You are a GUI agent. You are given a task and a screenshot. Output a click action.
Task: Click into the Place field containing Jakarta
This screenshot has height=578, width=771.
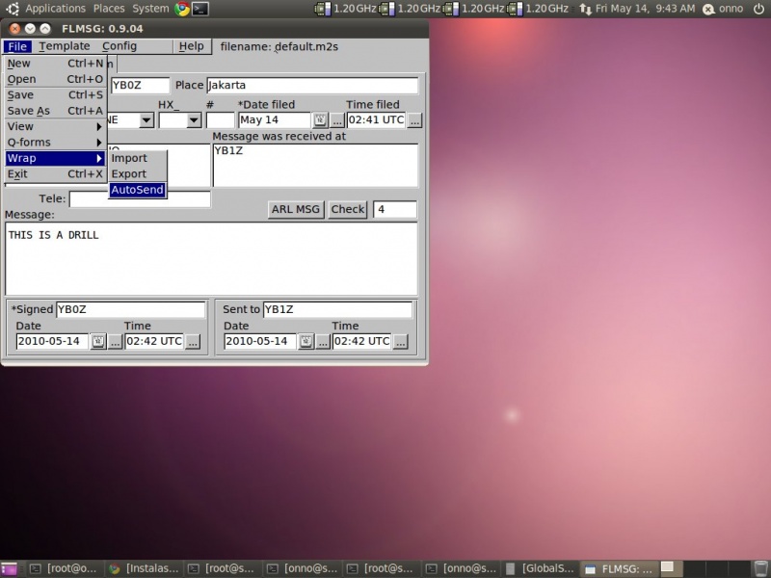[312, 86]
